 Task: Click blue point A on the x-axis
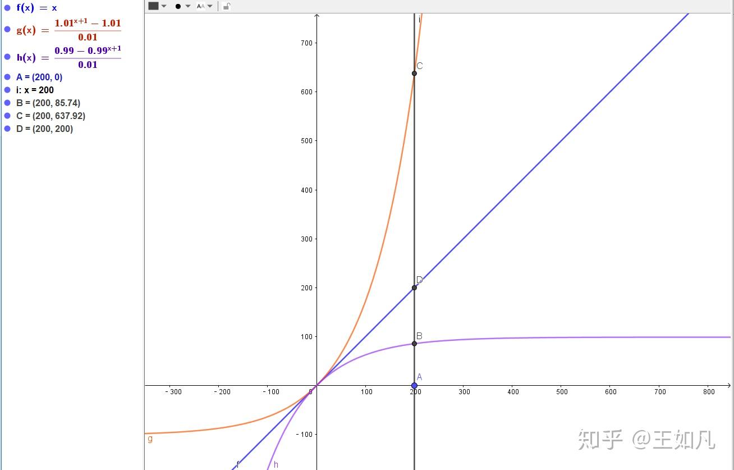pos(414,385)
